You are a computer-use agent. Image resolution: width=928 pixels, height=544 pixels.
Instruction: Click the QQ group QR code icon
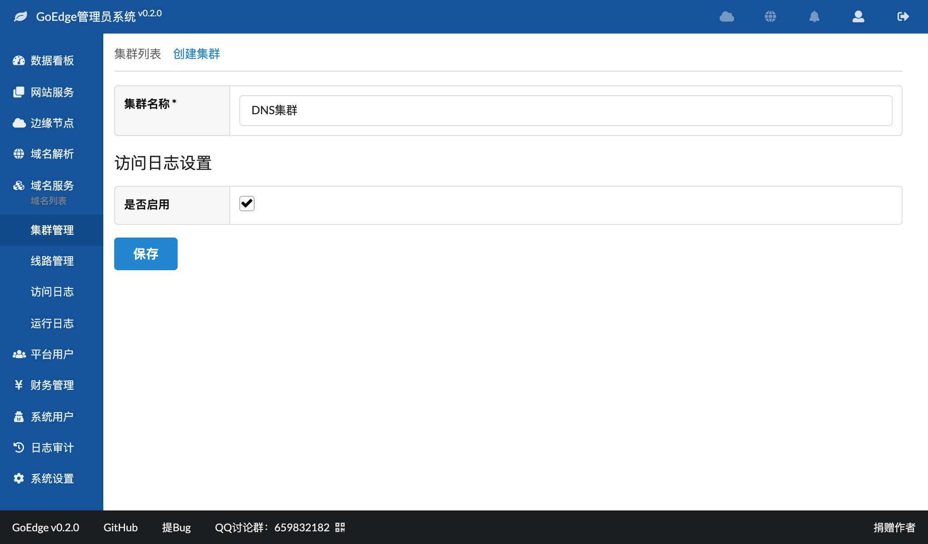click(340, 527)
